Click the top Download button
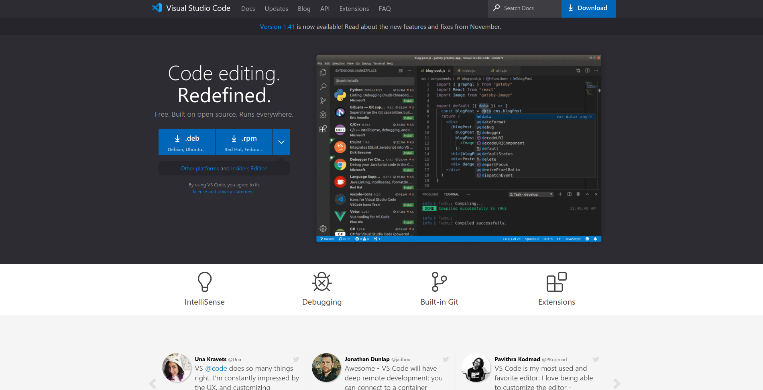This screenshot has width=763, height=390. pyautogui.click(x=588, y=8)
